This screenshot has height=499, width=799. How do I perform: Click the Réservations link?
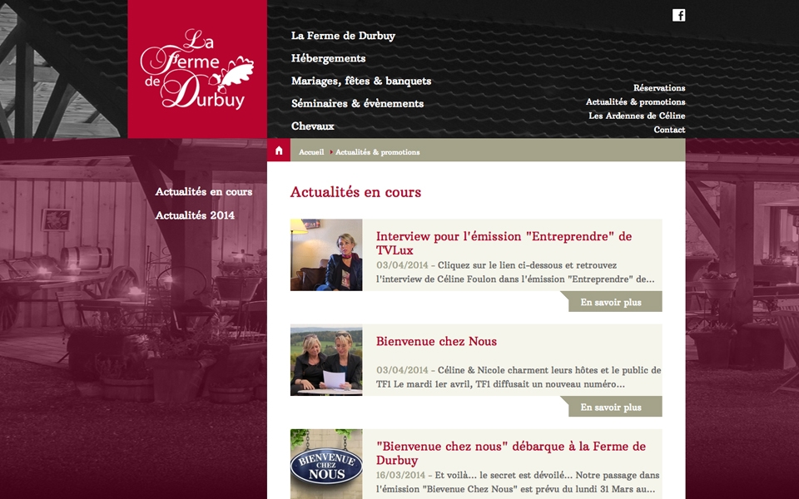(659, 87)
